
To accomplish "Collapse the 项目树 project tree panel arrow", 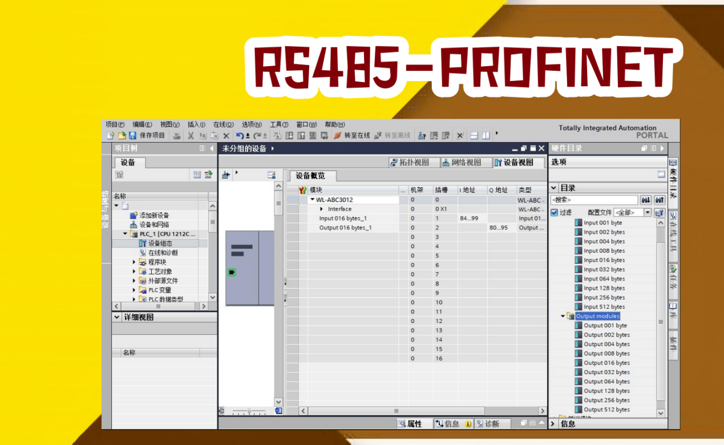I will 212,148.
